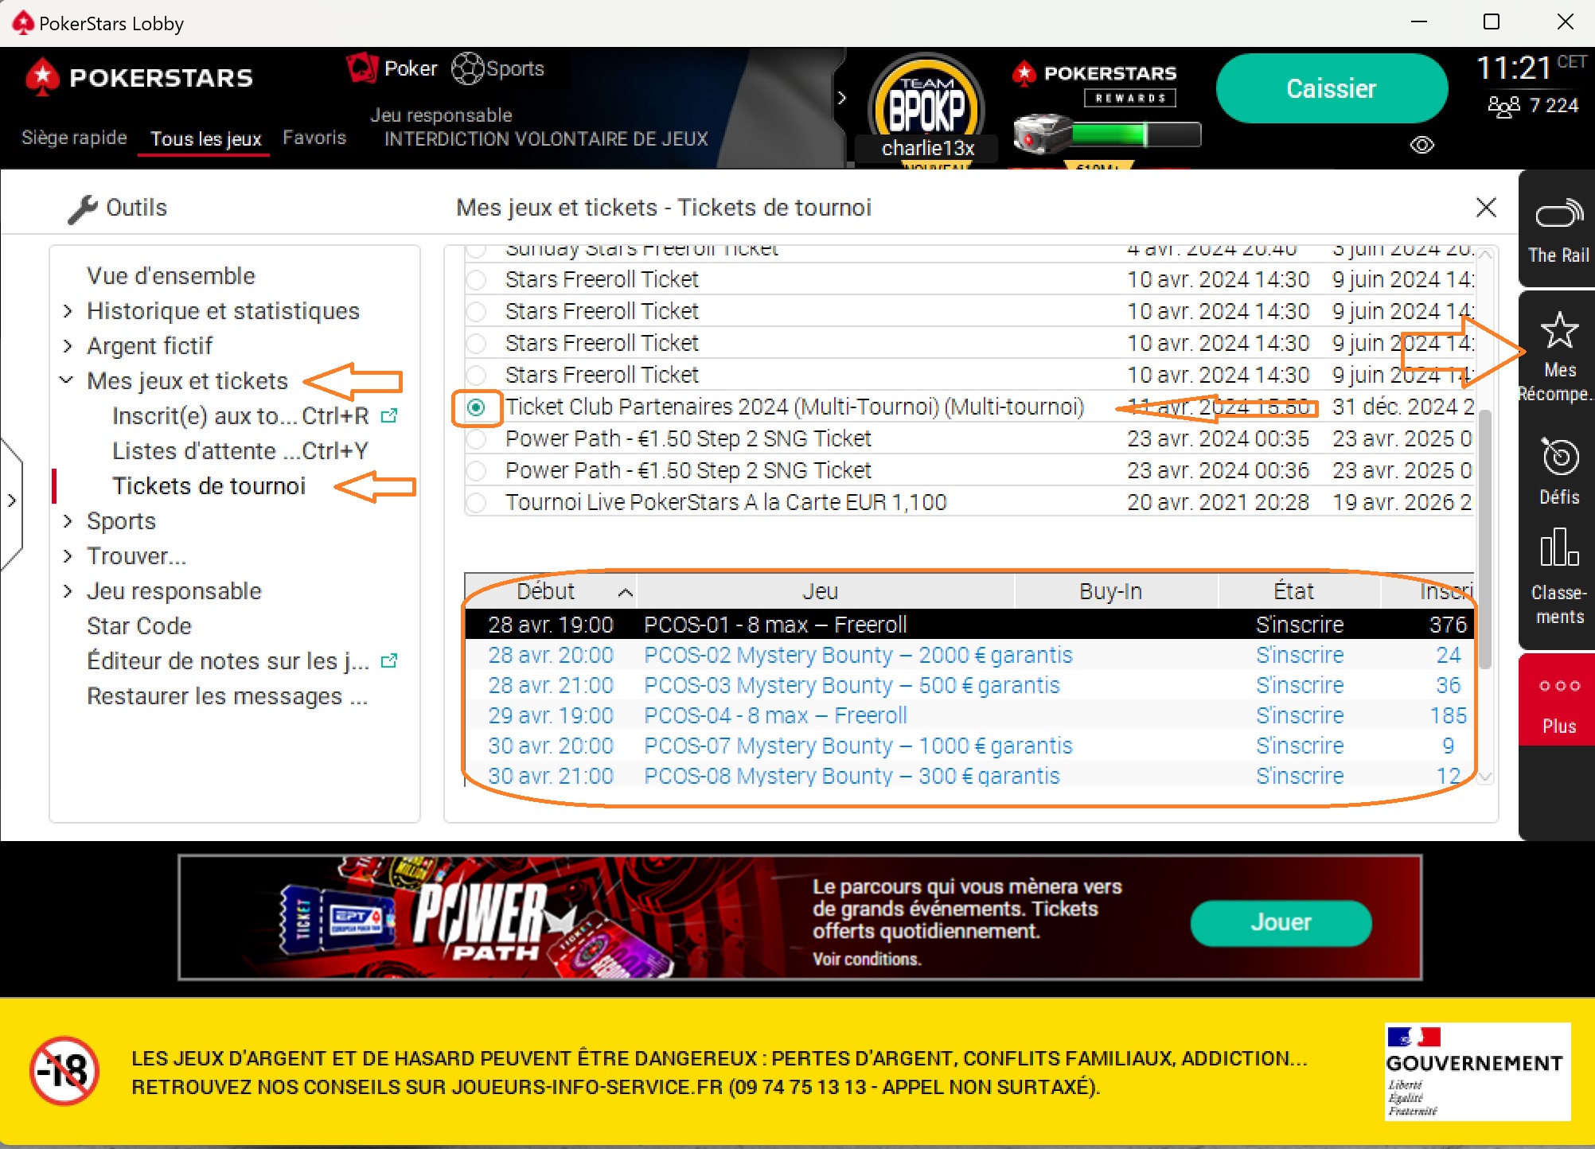Open The Rail panel icon

pyautogui.click(x=1558, y=215)
